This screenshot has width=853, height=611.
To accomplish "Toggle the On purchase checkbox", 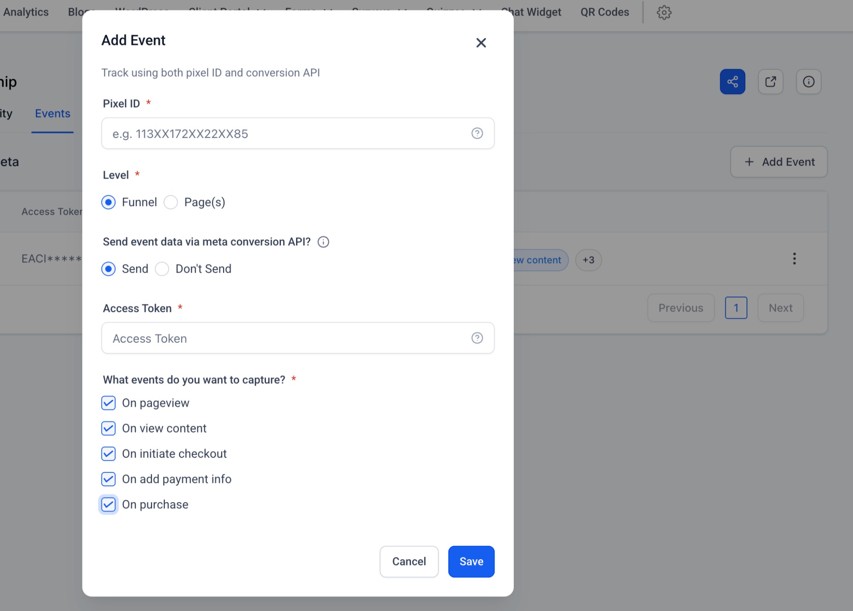I will click(108, 505).
